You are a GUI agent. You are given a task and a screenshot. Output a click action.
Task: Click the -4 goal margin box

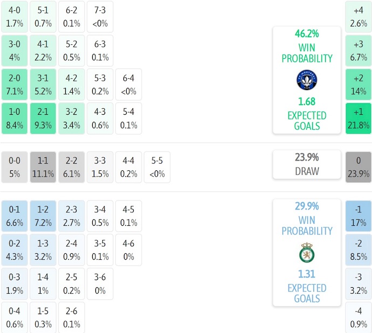click(x=359, y=318)
